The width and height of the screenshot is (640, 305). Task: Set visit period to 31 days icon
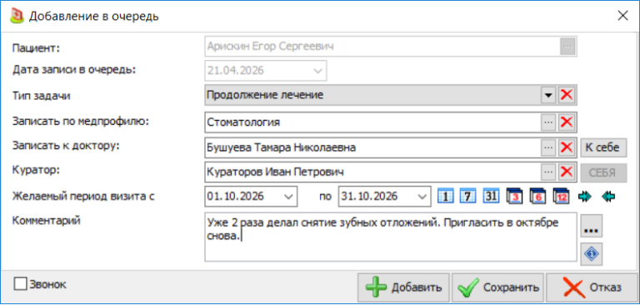click(x=491, y=197)
